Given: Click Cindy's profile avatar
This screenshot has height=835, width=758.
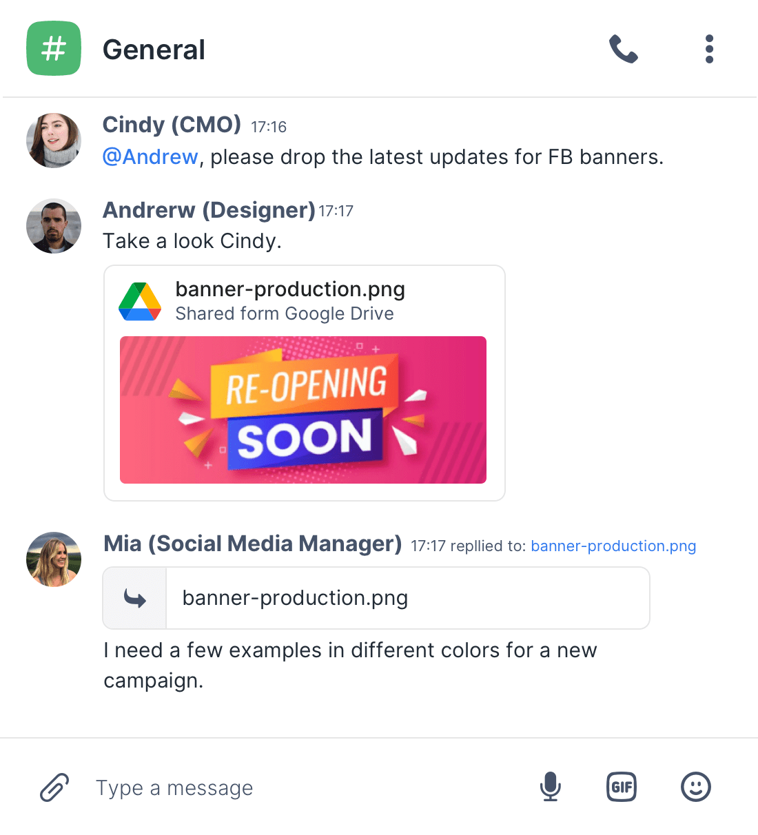Looking at the screenshot, I should 54,141.
